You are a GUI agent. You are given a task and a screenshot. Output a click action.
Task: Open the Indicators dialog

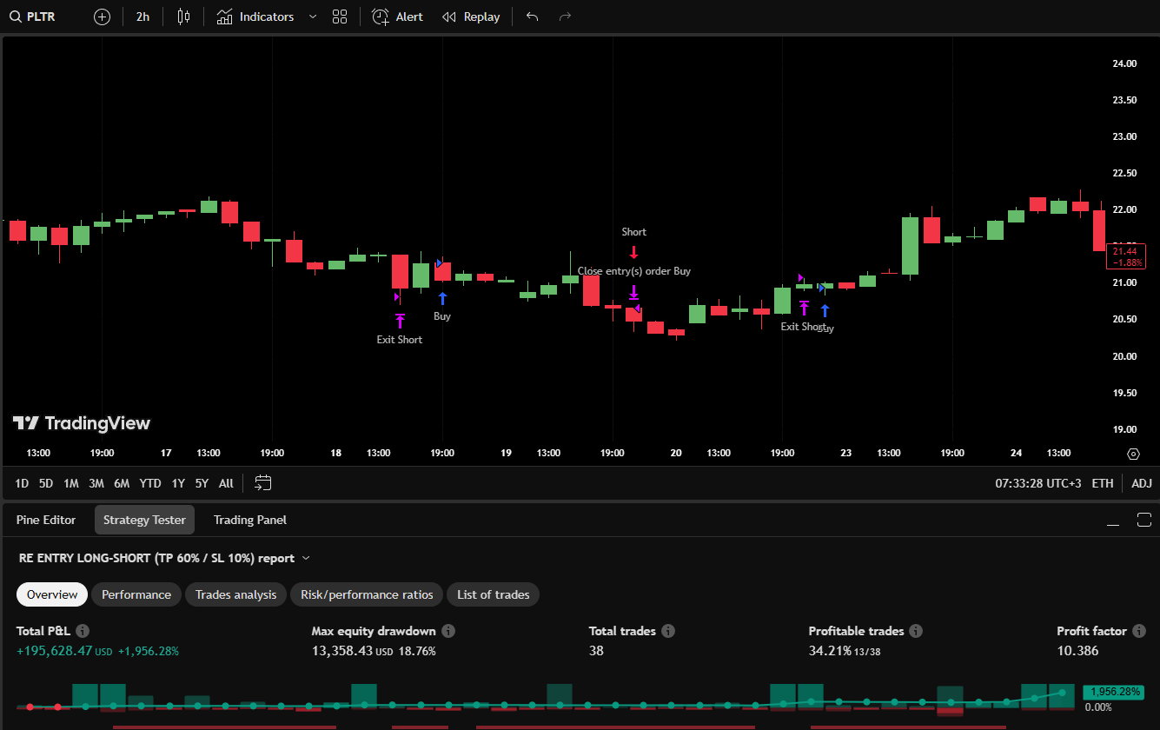pos(255,17)
